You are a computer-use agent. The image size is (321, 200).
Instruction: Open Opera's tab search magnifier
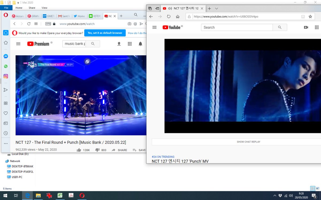pos(136,15)
